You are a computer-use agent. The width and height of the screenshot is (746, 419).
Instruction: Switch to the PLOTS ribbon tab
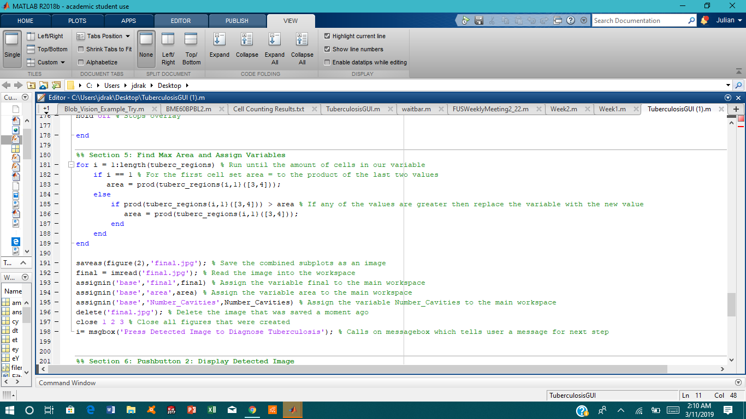click(x=77, y=21)
